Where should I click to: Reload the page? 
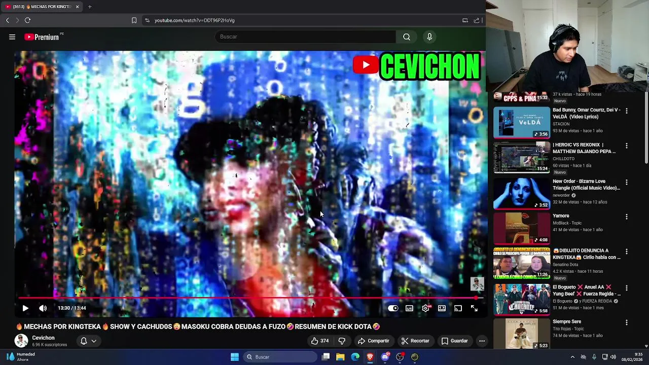[x=28, y=20]
